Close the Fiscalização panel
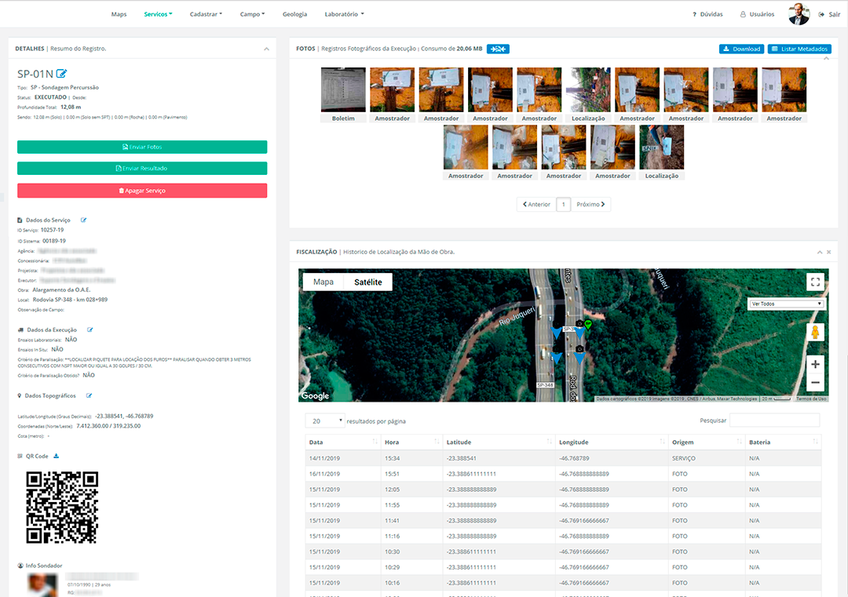848x597 pixels. pyautogui.click(x=828, y=253)
